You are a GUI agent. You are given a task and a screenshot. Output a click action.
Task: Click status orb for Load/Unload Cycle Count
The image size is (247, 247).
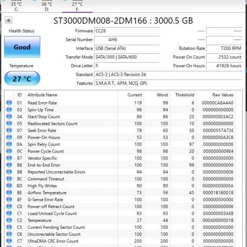[x=9, y=213]
